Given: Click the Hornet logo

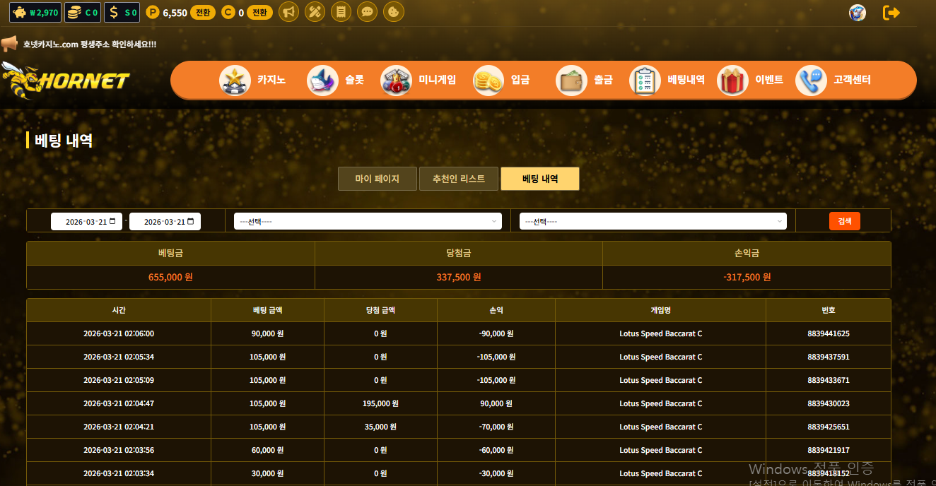Looking at the screenshot, I should (x=66, y=81).
